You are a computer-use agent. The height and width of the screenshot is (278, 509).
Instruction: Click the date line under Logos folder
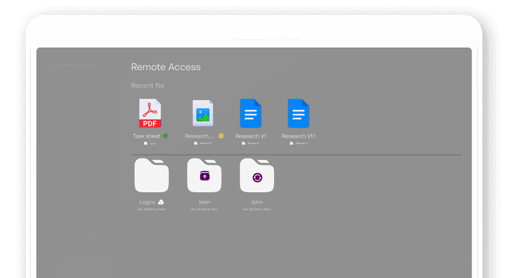pos(152,209)
